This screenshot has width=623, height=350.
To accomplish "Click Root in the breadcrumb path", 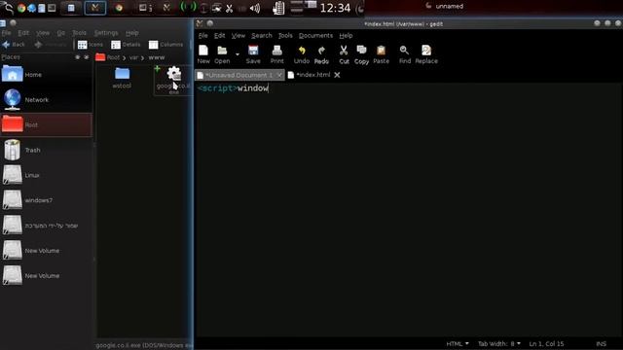I will click(113, 57).
